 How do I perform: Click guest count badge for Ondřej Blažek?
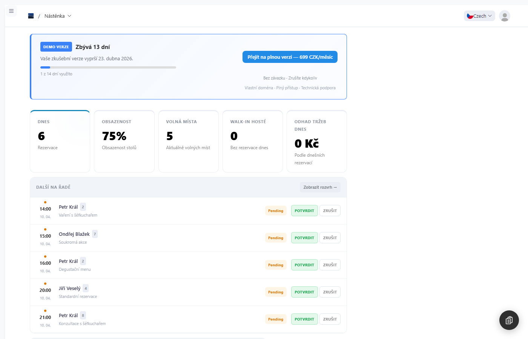coord(95,234)
